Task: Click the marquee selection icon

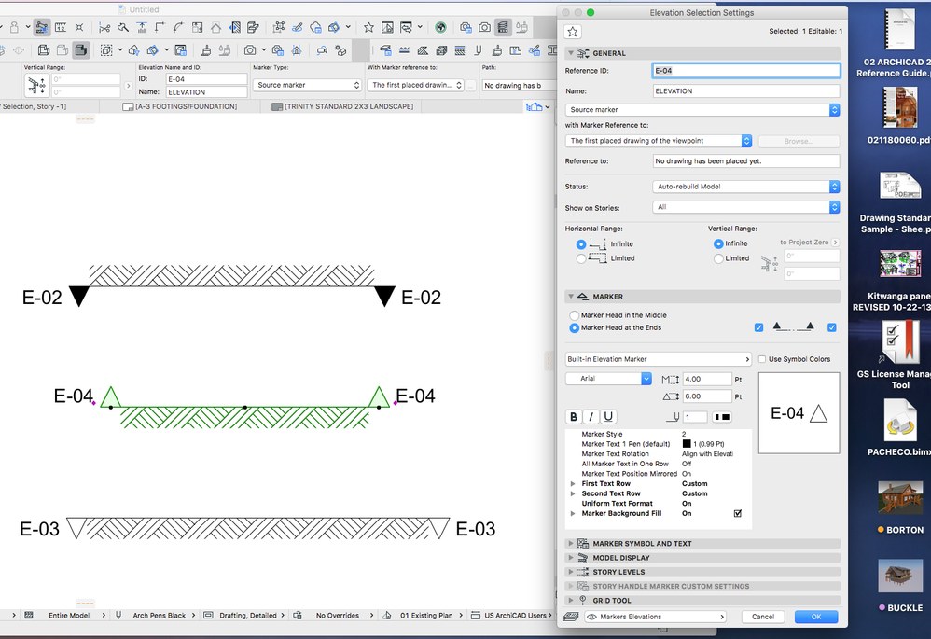Action: click(106, 50)
